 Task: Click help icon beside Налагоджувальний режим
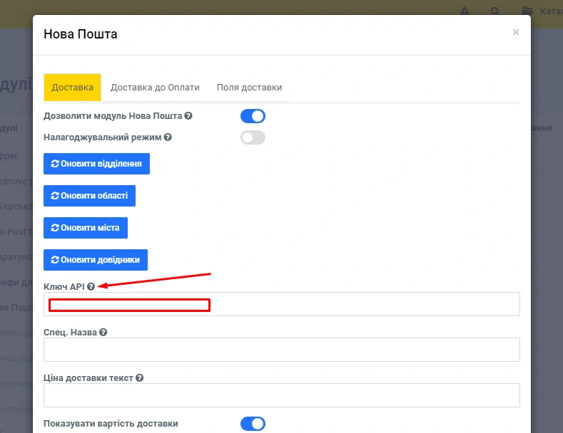click(168, 137)
